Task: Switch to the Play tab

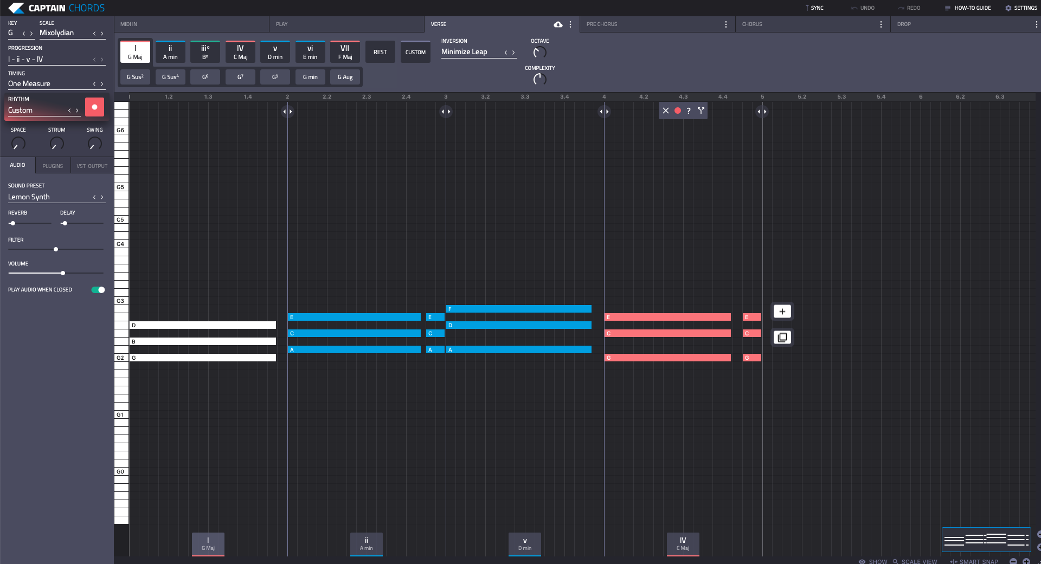Action: click(x=347, y=24)
